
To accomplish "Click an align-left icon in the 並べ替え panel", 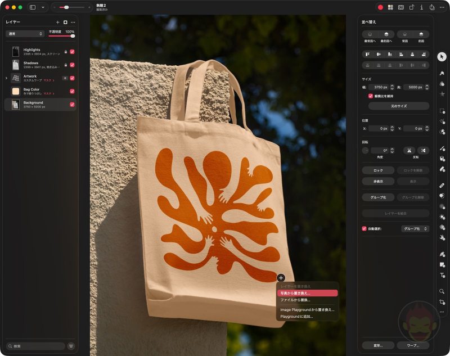I will [x=367, y=55].
